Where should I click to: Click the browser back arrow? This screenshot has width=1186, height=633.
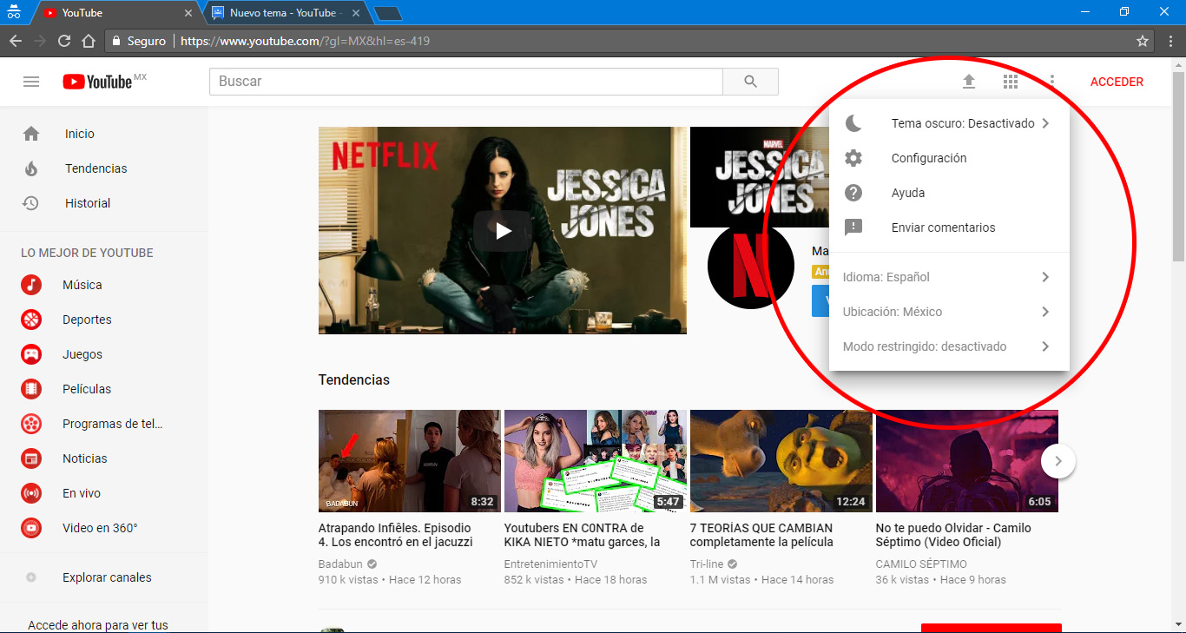(x=16, y=41)
